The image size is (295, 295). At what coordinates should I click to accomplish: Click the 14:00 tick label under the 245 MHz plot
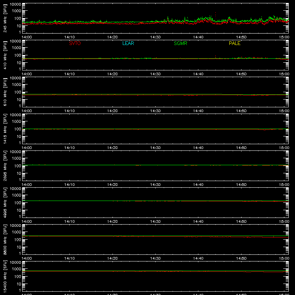[x=27, y=37]
